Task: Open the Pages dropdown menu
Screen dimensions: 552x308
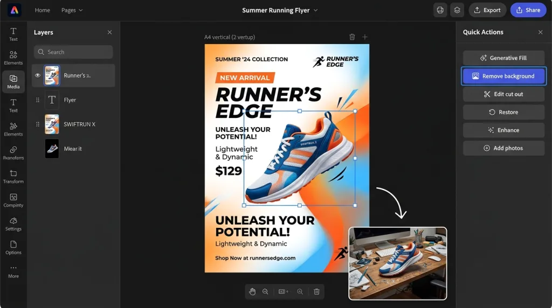Action: [x=72, y=10]
